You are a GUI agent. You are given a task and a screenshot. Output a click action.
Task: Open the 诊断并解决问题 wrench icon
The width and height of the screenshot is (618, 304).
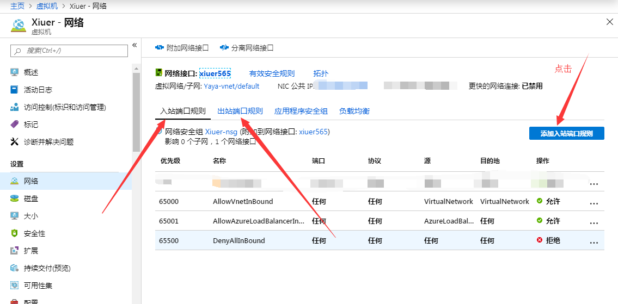(x=15, y=142)
